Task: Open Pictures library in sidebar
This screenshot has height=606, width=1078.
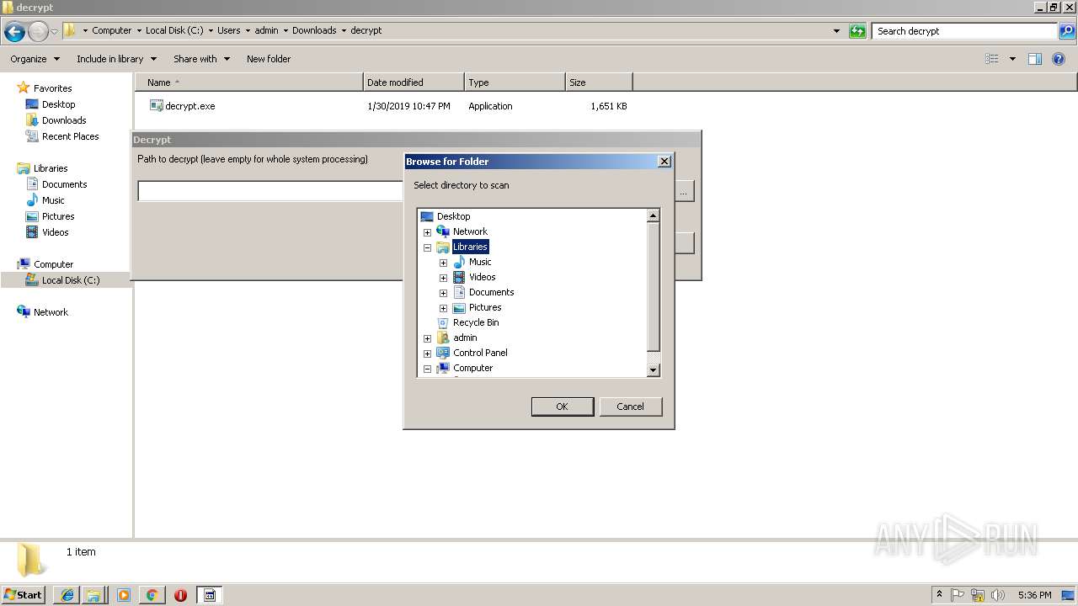Action: 58,216
